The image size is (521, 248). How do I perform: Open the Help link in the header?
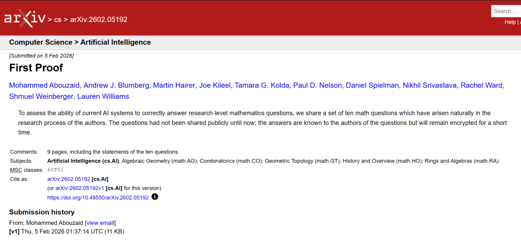[510, 22]
